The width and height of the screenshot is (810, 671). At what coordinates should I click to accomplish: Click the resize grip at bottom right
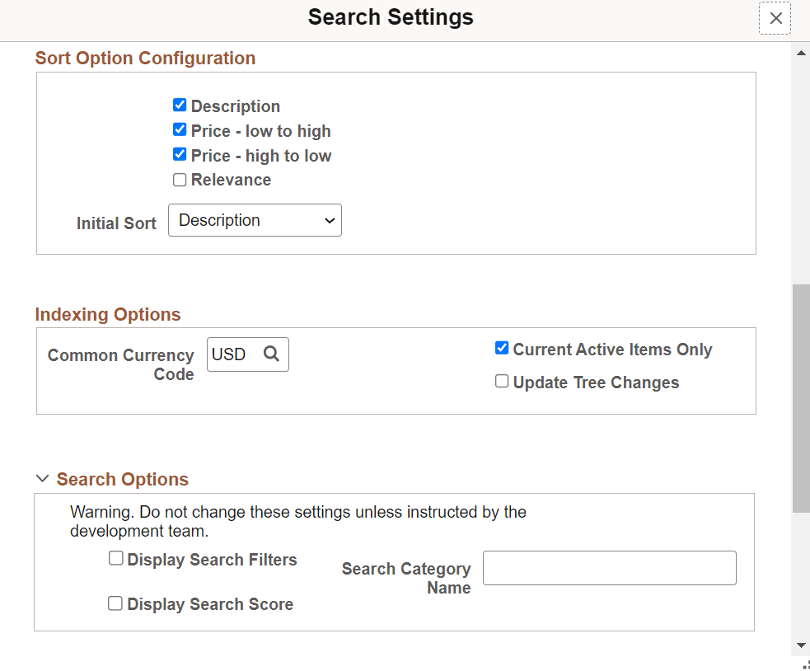tap(805, 666)
